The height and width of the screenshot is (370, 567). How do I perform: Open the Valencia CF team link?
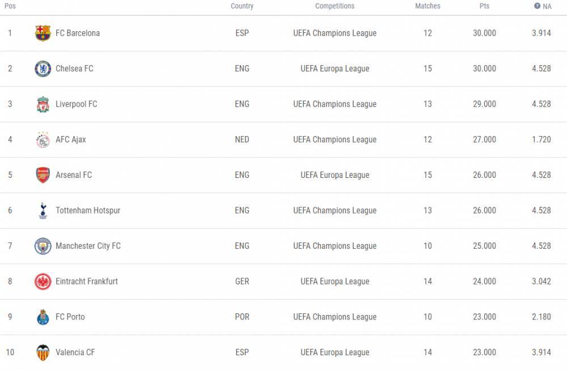pos(75,352)
